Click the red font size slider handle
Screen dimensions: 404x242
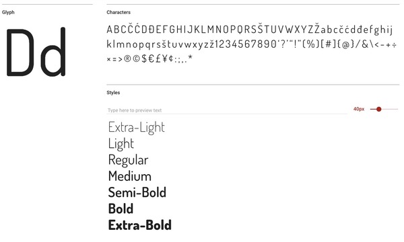378,110
